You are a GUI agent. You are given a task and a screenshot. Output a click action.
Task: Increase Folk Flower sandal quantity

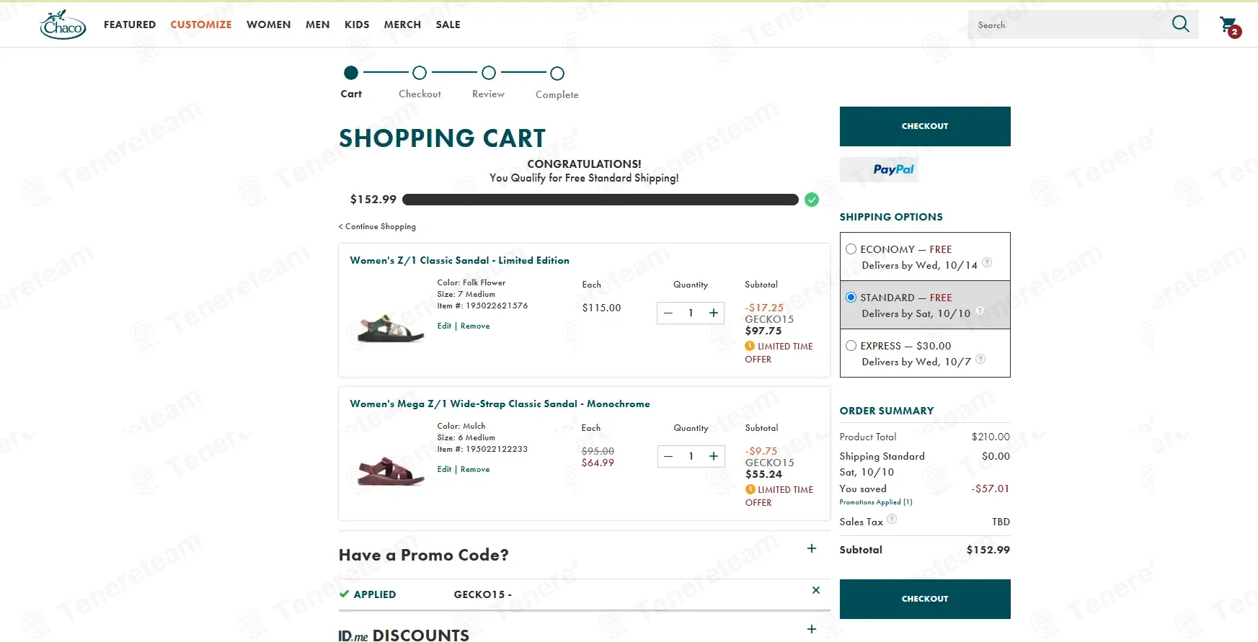714,313
